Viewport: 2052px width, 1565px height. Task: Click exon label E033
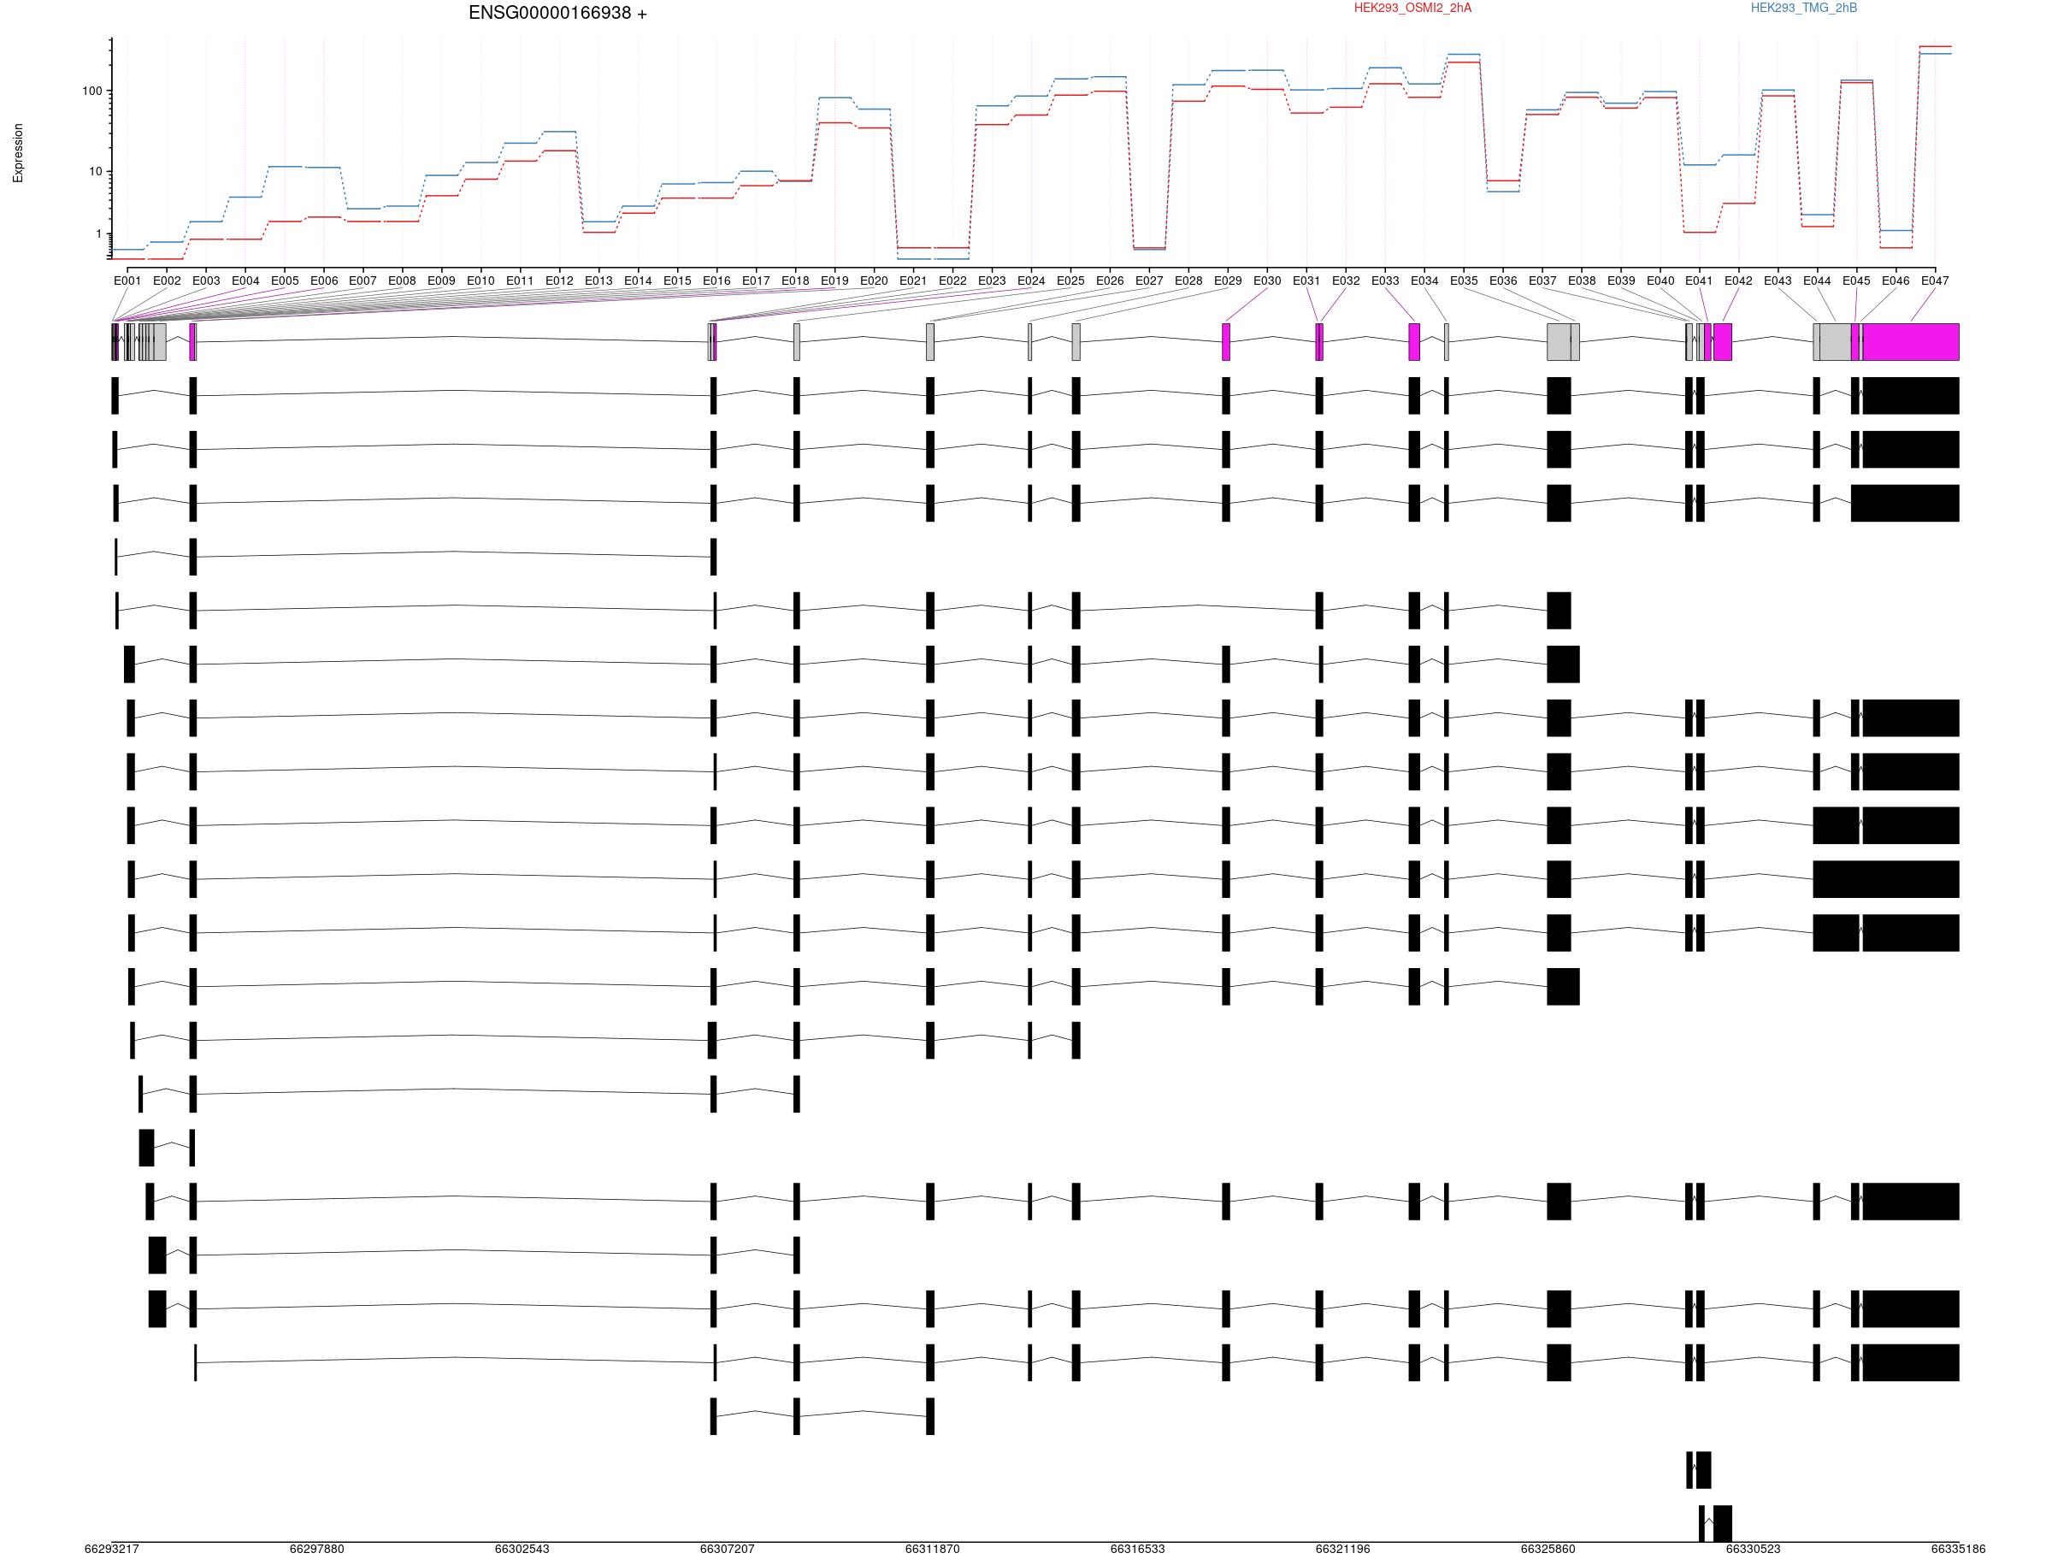1385,281
